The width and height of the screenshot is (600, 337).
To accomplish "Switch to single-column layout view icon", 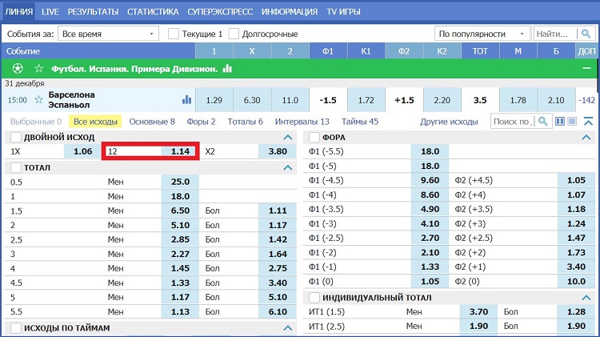I will click(572, 121).
